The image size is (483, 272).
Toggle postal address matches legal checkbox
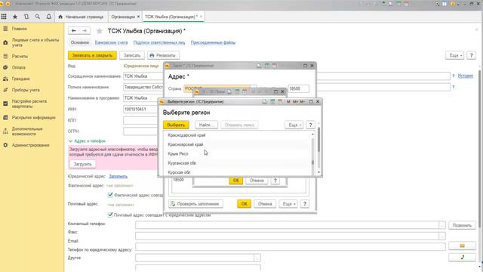[110, 215]
